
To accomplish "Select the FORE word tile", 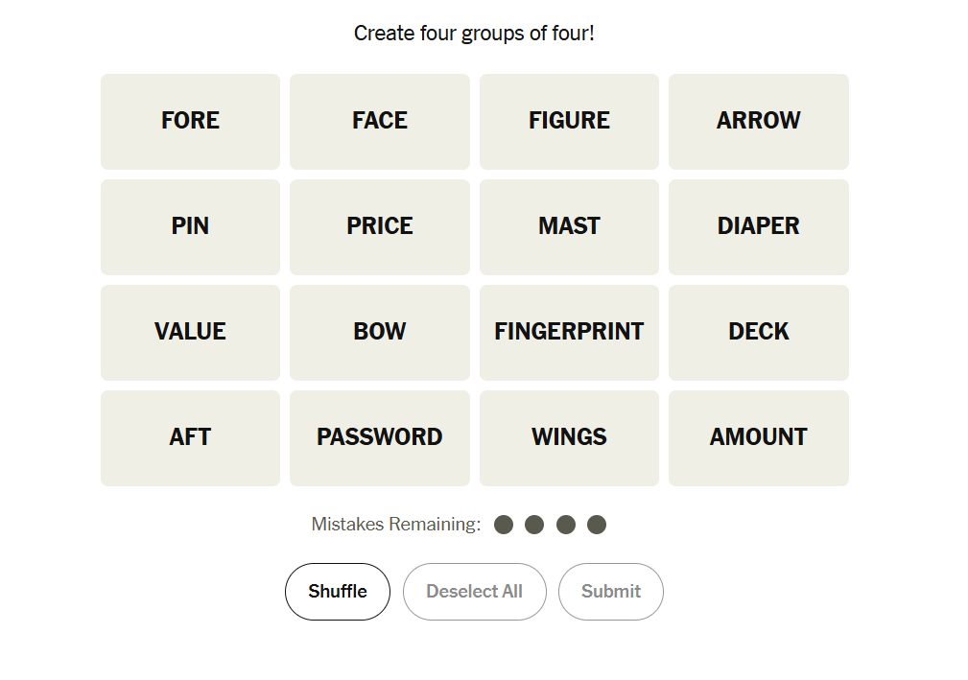I will (190, 121).
